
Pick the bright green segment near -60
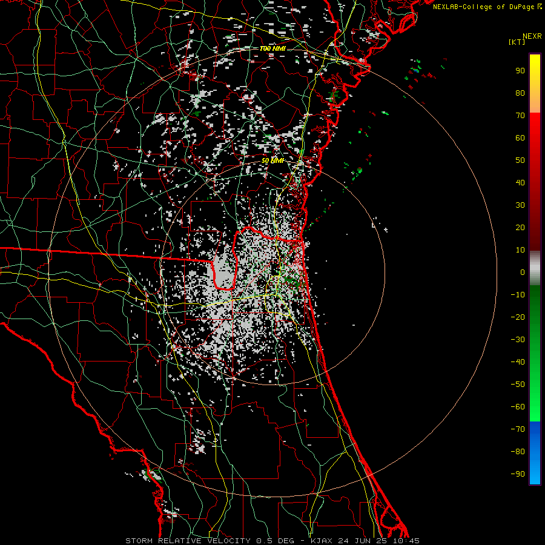tap(535, 407)
